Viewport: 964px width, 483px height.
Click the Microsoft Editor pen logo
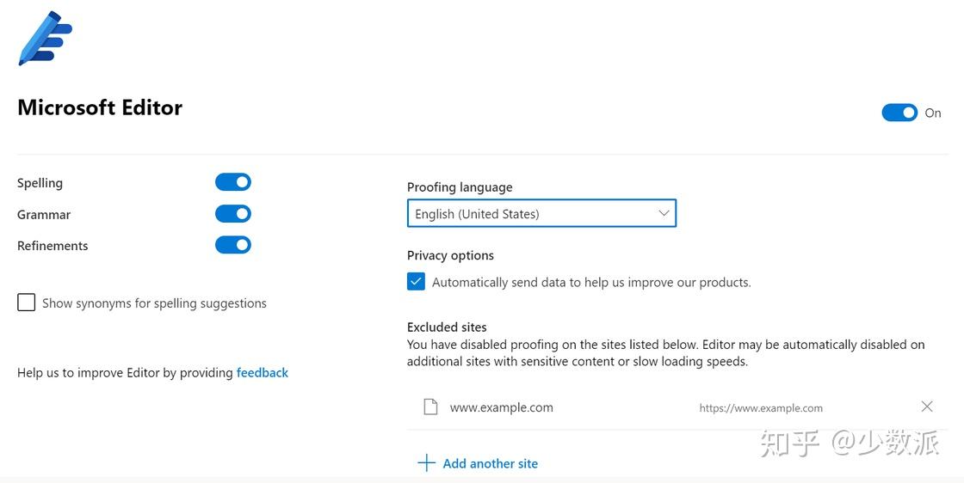[45, 39]
